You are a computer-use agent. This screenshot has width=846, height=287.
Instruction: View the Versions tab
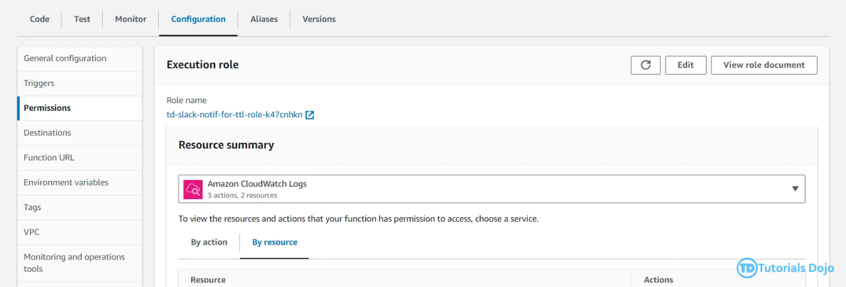pos(319,19)
